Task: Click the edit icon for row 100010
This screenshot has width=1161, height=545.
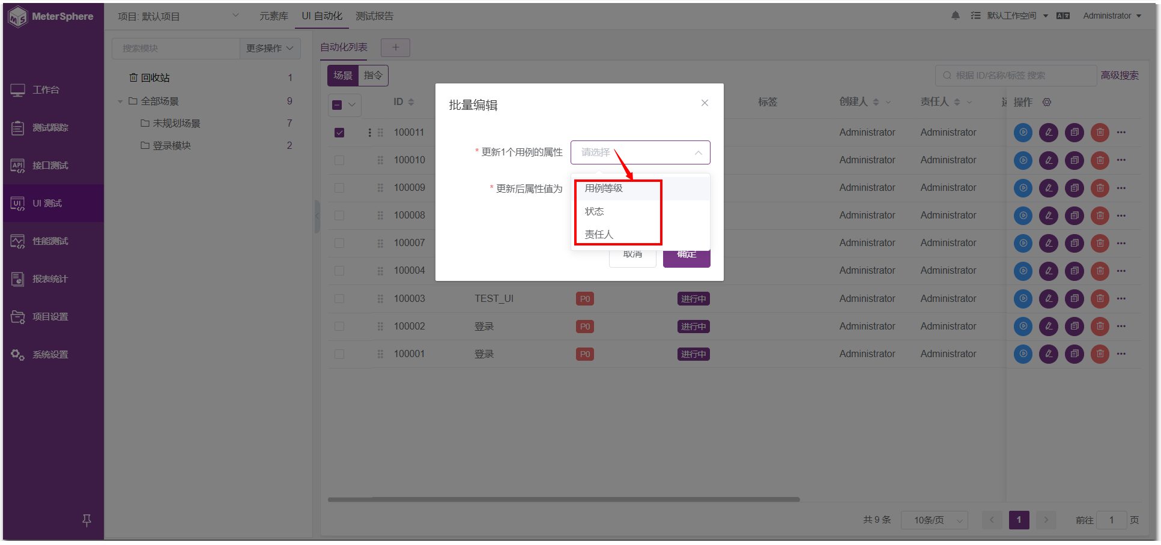Action: 1049,160
